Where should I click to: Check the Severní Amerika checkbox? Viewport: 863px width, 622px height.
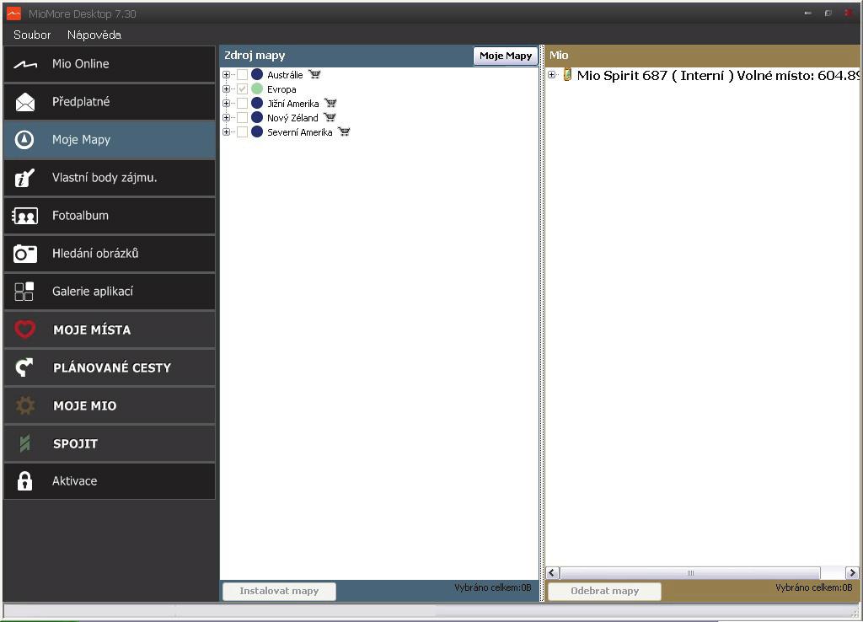point(242,131)
